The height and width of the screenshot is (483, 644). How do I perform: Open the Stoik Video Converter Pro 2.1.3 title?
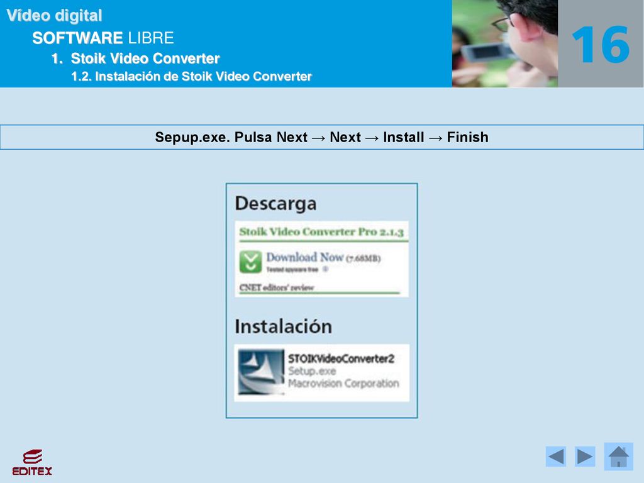[321, 231]
